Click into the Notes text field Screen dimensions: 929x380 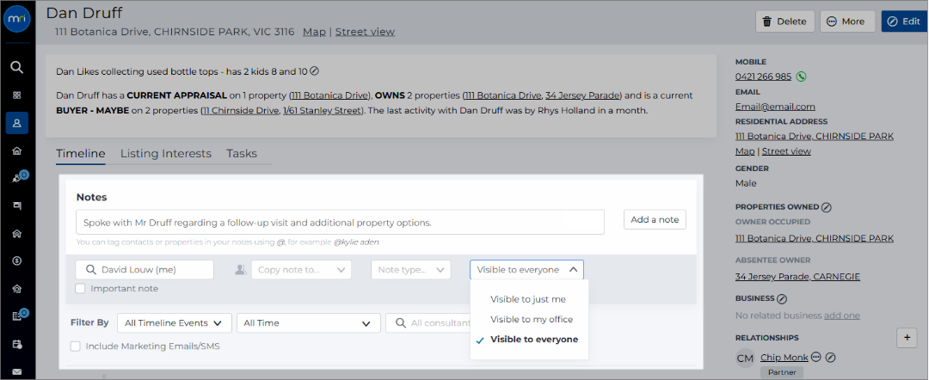pyautogui.click(x=340, y=222)
